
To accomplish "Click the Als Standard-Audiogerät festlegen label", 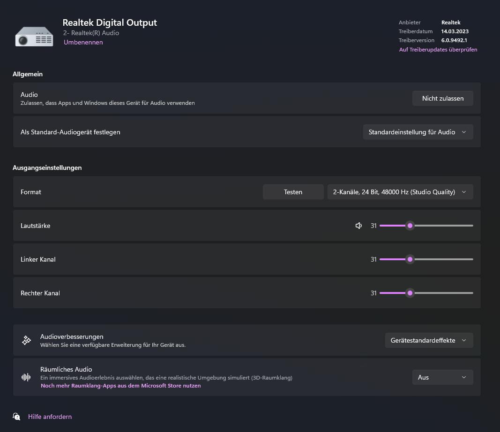I will tap(70, 132).
